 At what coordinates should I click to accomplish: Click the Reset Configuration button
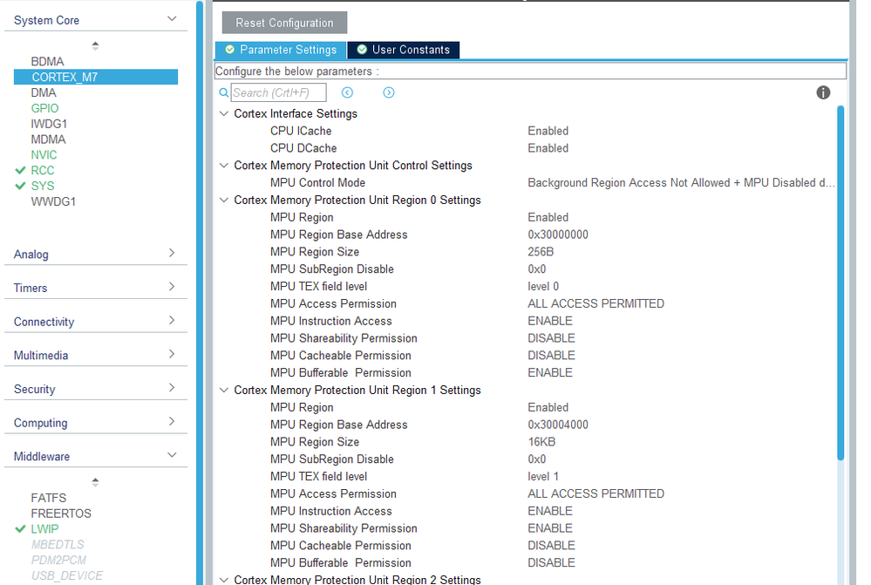[x=284, y=23]
